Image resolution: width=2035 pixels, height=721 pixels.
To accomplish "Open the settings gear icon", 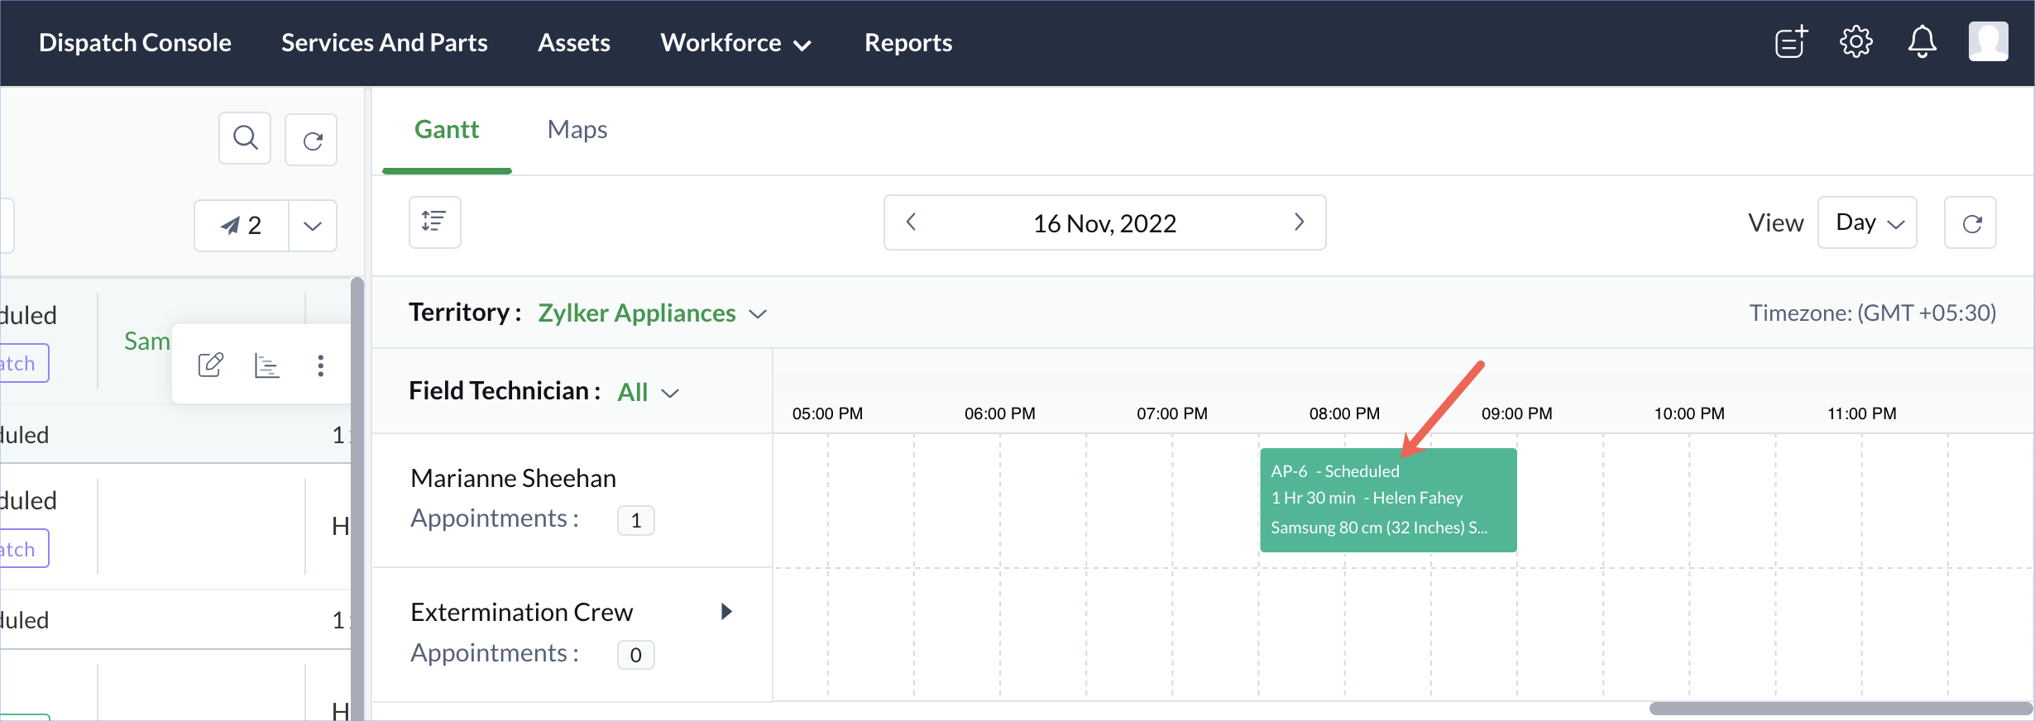I will [1855, 41].
